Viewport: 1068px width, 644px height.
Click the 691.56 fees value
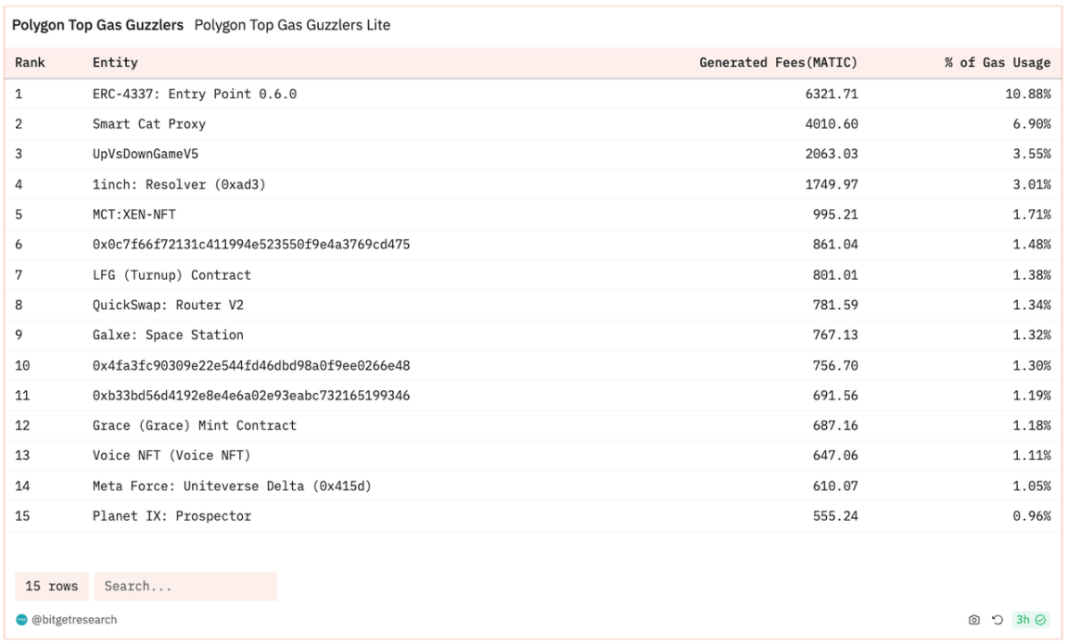tap(835, 396)
